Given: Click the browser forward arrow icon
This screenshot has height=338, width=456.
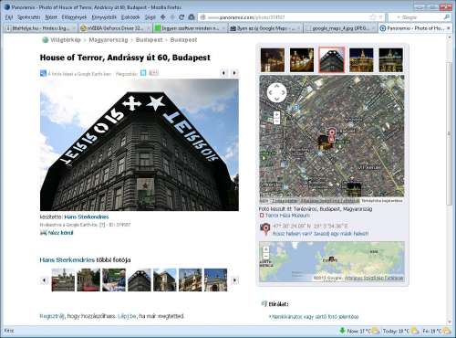Looking at the screenshot, I should coord(172,17).
